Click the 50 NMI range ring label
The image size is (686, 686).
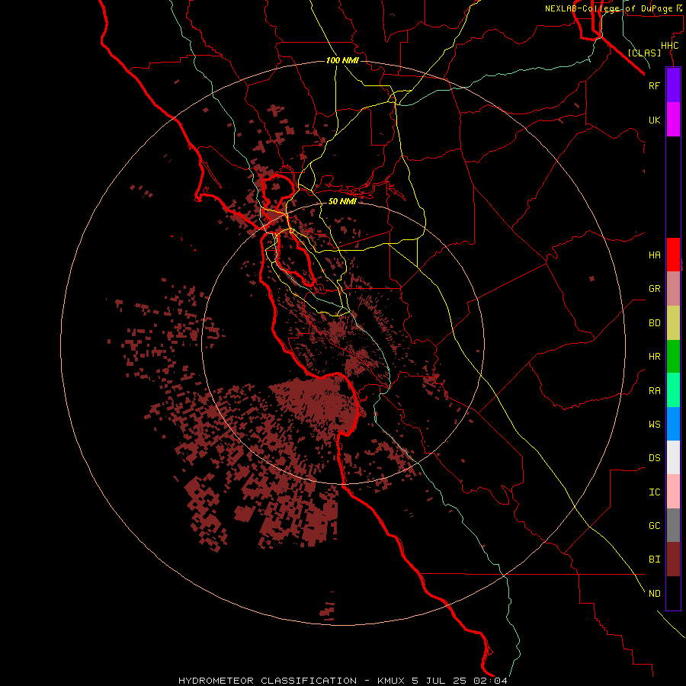pyautogui.click(x=342, y=201)
